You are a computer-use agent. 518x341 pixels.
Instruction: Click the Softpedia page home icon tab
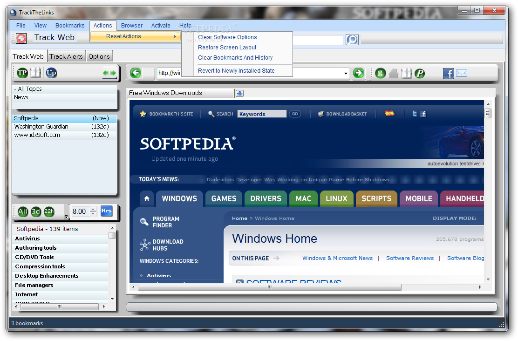coord(147,198)
